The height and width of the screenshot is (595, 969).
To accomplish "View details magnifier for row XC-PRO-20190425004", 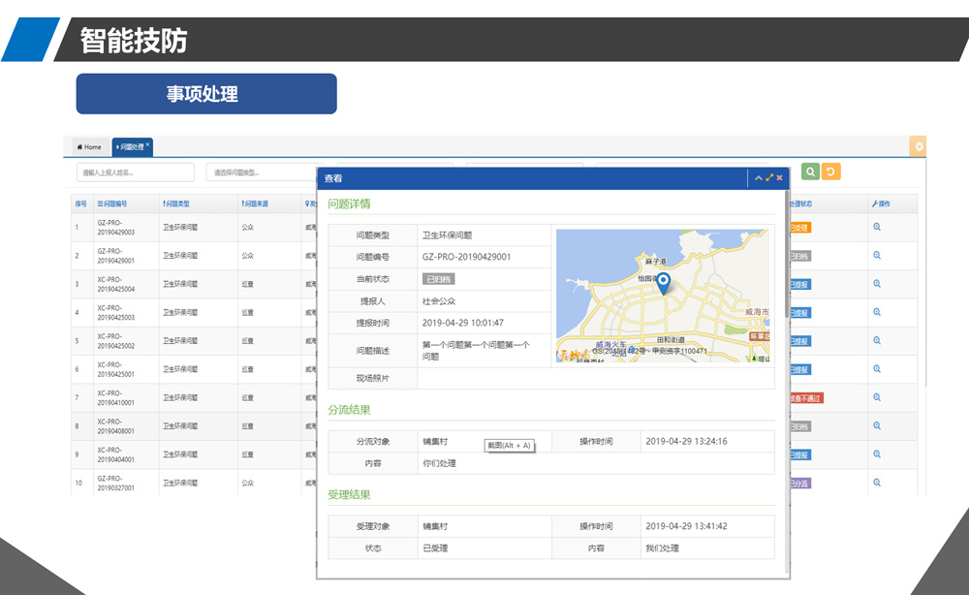I will pos(877,284).
